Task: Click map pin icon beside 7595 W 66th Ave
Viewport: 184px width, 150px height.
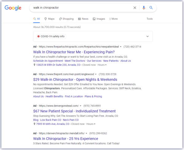Action: [x=34, y=124]
